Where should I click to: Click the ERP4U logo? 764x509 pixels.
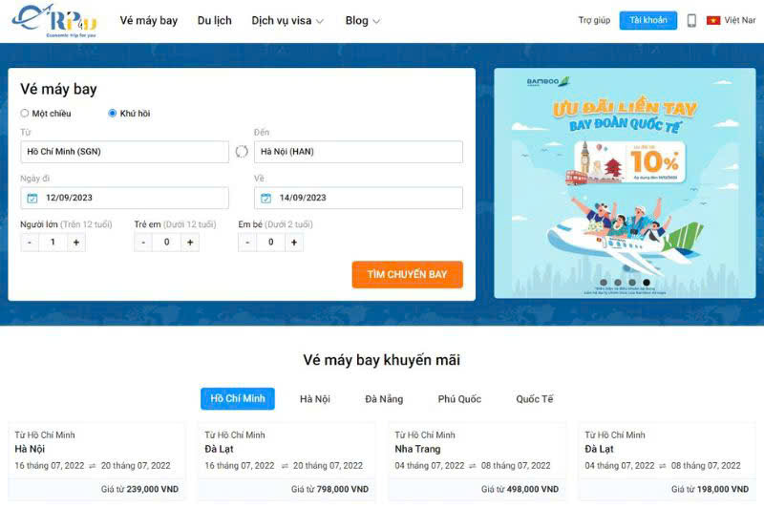[x=54, y=21]
